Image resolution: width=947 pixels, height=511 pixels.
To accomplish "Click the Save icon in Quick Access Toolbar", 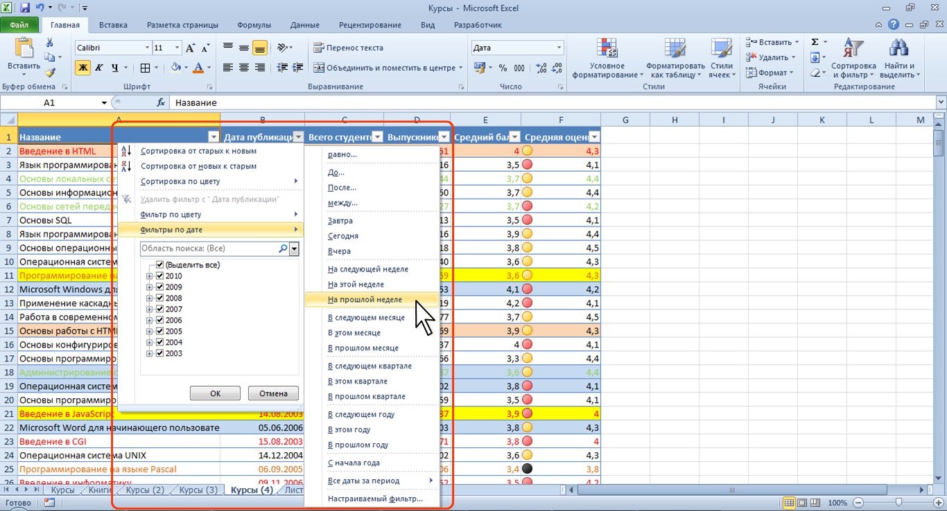I will pos(25,8).
